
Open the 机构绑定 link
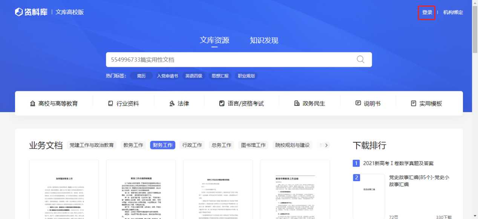[453, 12]
